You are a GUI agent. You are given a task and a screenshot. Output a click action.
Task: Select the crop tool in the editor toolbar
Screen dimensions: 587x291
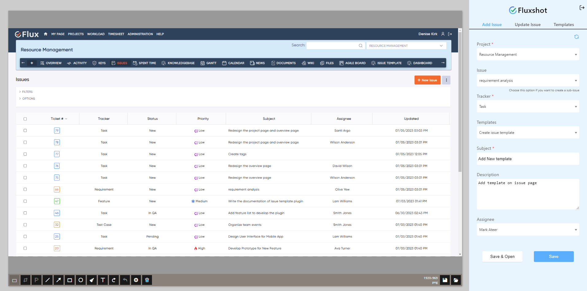click(x=25, y=280)
